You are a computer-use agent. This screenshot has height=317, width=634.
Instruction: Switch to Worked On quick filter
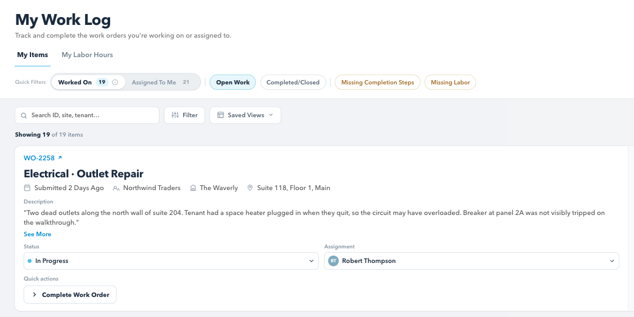[88, 82]
